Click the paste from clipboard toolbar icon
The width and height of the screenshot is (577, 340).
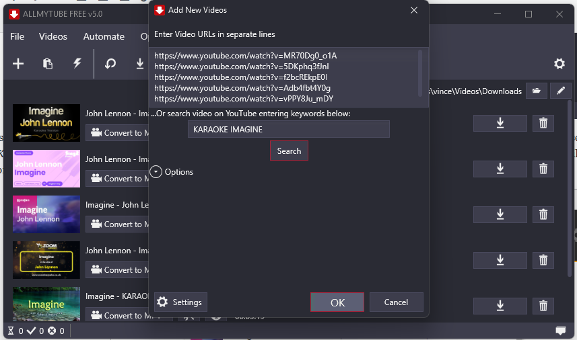click(x=48, y=64)
